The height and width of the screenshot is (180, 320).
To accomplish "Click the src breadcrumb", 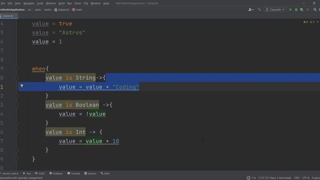I will (x=29, y=9).
